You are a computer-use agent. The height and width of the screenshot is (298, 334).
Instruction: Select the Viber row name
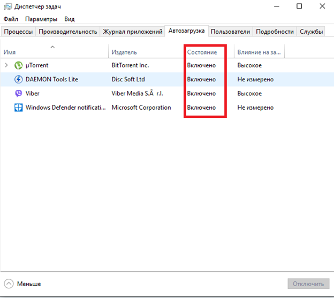click(32, 94)
